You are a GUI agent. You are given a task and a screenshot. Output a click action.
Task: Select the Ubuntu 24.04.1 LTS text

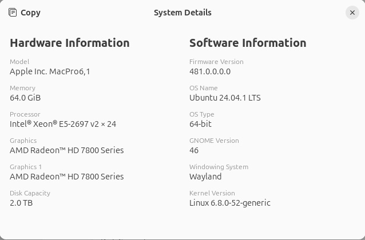point(225,98)
